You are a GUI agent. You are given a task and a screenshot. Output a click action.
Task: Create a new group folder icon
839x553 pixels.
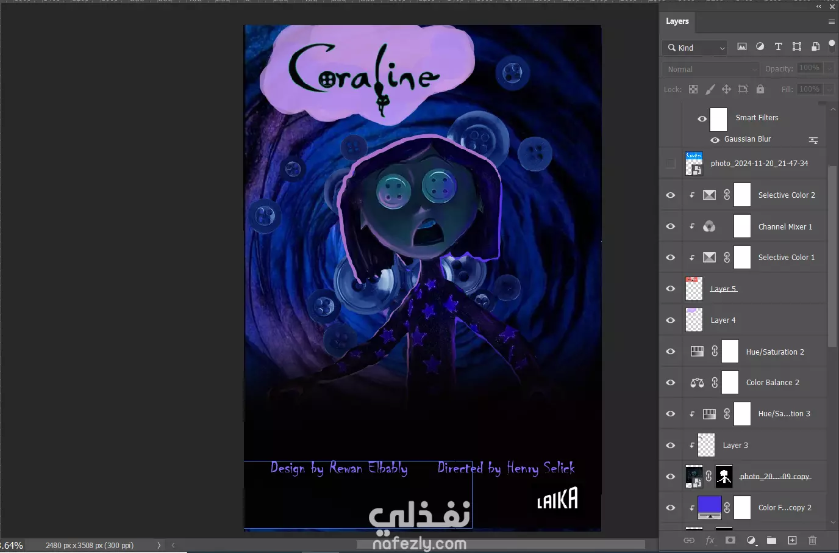771,540
